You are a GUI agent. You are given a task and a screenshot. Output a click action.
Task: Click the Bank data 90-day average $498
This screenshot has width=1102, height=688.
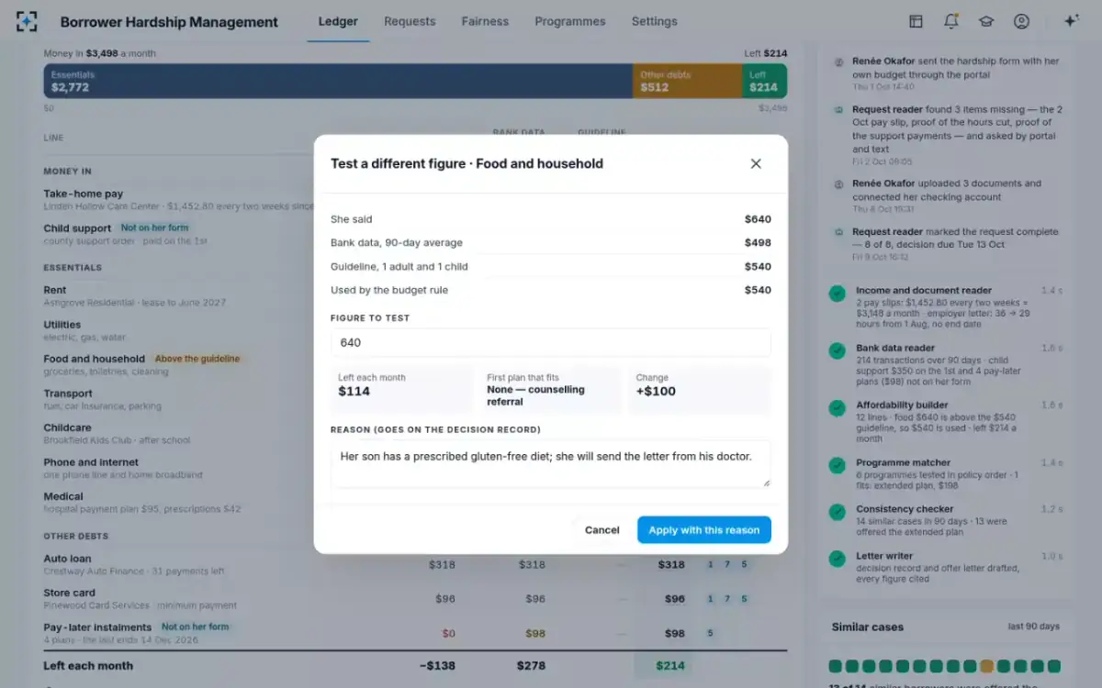pyautogui.click(x=758, y=243)
